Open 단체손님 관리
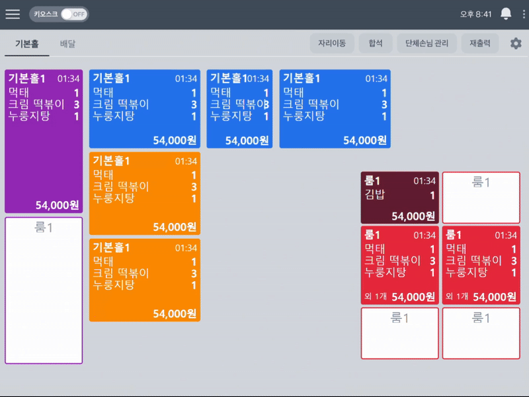This screenshot has height=397, width=529. tap(427, 44)
